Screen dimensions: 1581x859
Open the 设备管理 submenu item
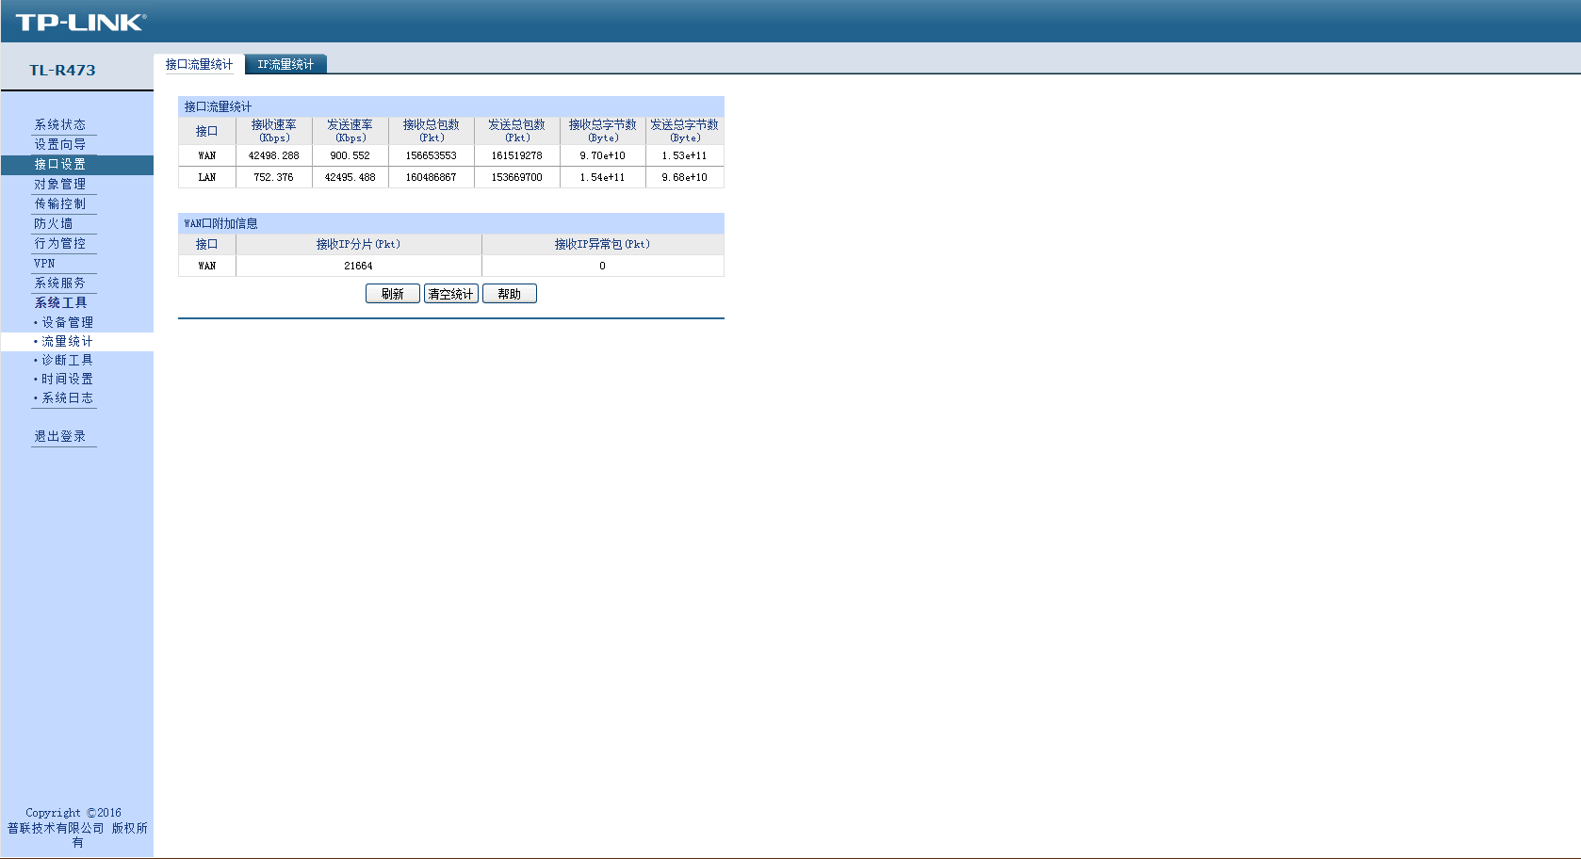click(67, 322)
